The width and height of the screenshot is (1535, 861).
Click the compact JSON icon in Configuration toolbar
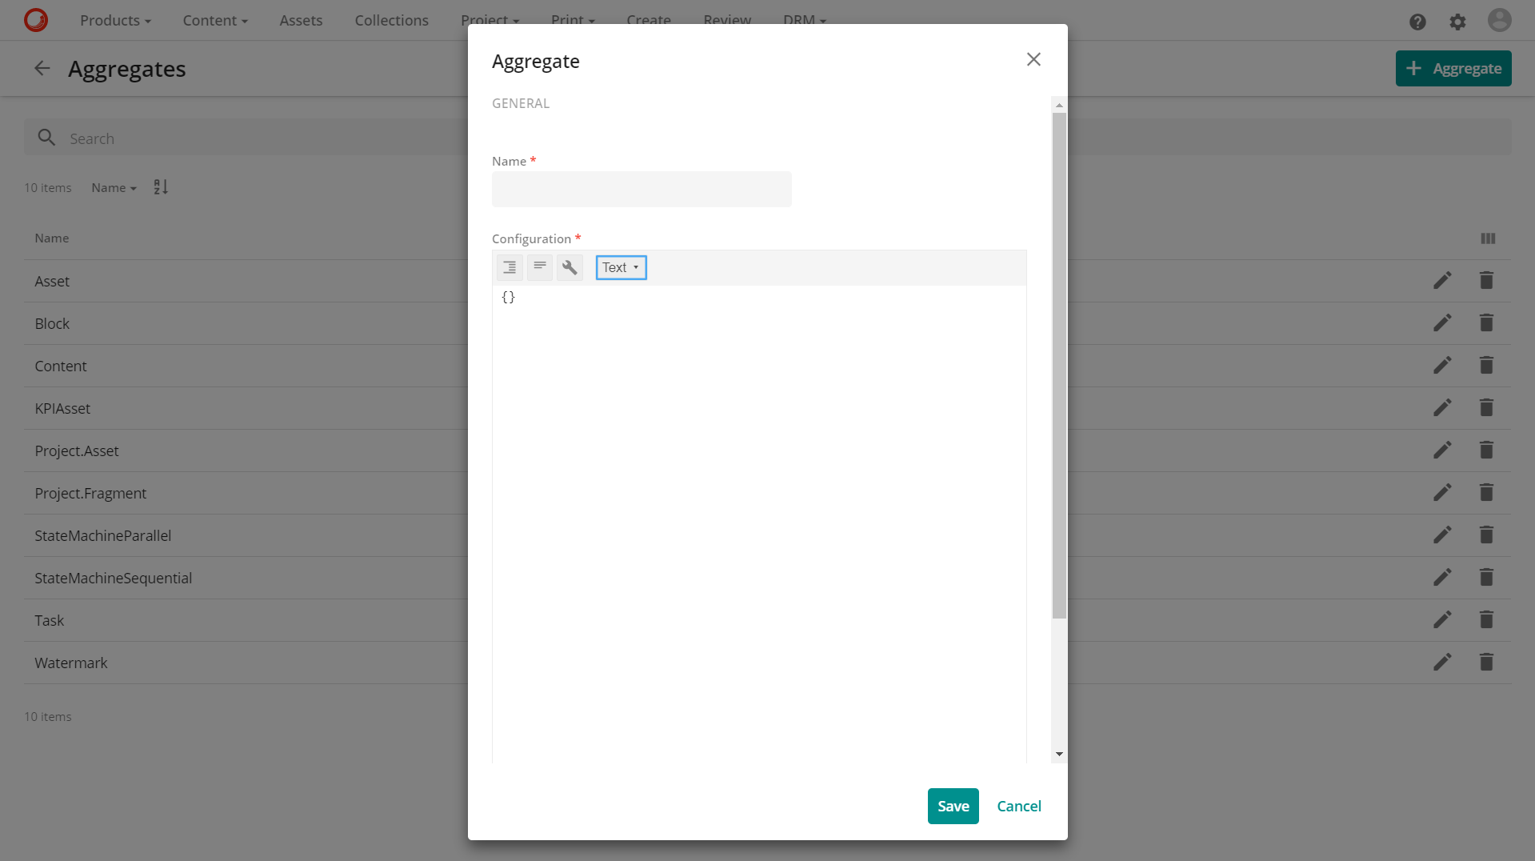coord(540,267)
